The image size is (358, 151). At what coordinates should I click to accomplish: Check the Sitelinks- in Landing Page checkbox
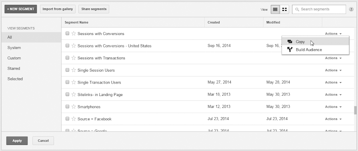tap(67, 94)
